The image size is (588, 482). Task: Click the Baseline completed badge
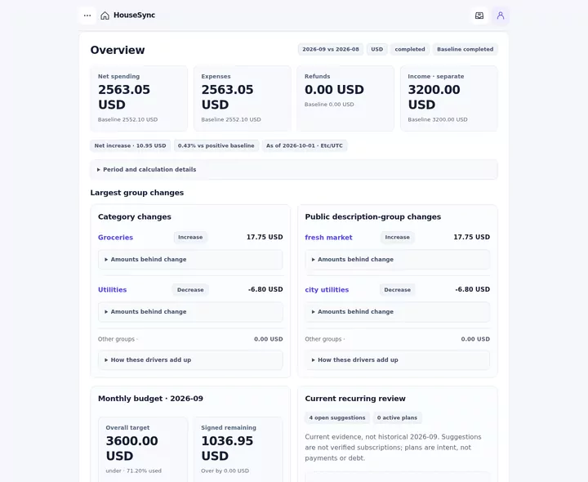pos(465,49)
